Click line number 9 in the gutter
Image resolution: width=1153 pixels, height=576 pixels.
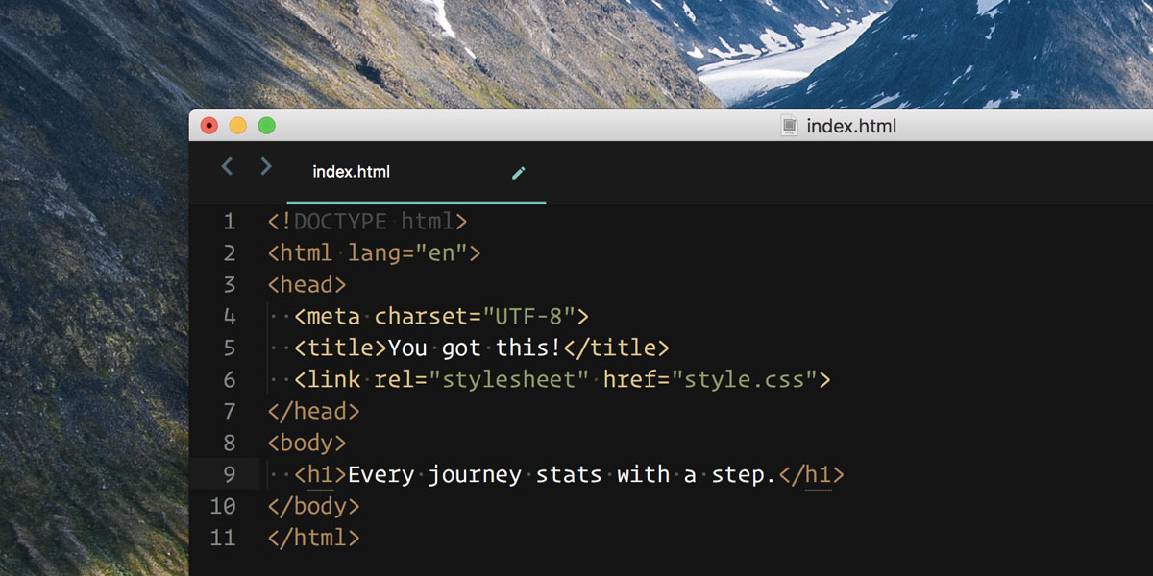tap(230, 474)
